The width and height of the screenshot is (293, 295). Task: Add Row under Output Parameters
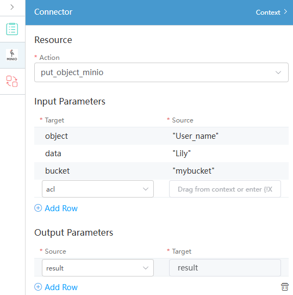click(61, 287)
